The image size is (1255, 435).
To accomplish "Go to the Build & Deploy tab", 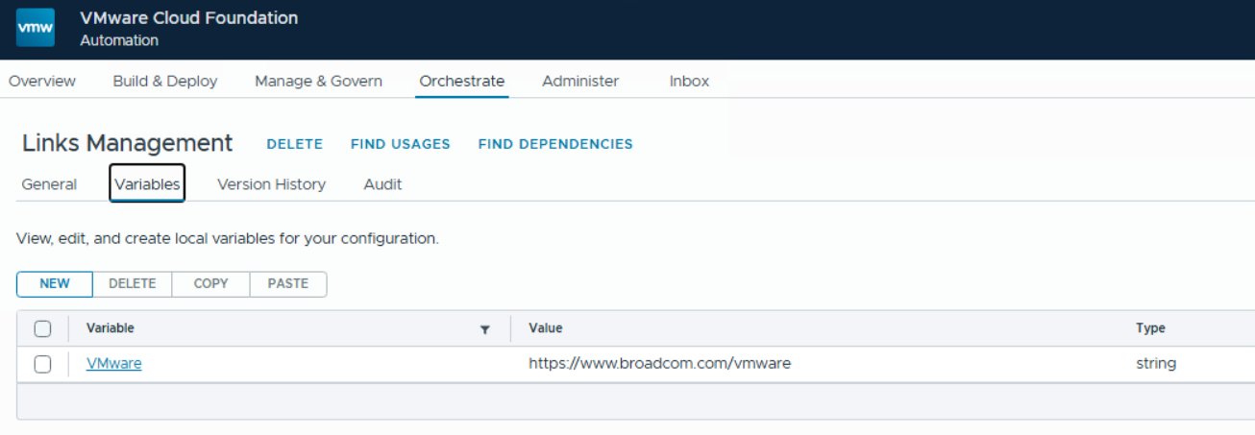I will (x=165, y=82).
